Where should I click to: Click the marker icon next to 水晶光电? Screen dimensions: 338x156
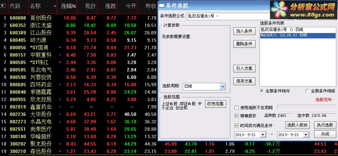click(x=60, y=122)
